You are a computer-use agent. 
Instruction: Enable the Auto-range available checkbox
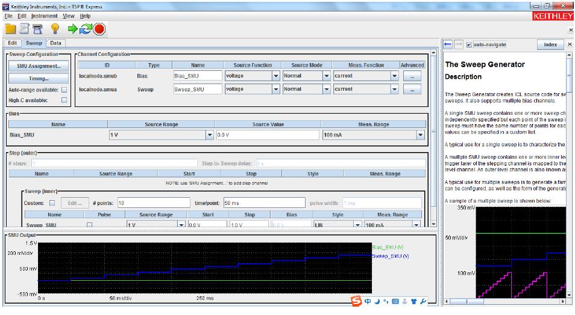point(64,90)
